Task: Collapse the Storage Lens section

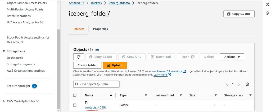Action: (4, 51)
